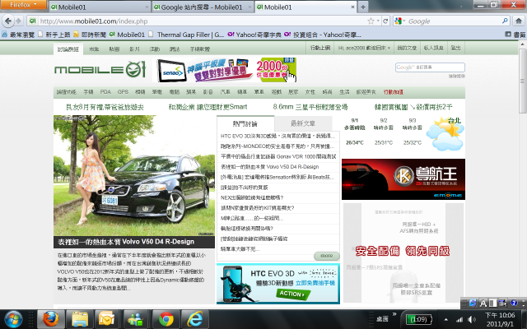527x329 pixels.
Task: Click the address bar URL field
Action: tap(202, 21)
